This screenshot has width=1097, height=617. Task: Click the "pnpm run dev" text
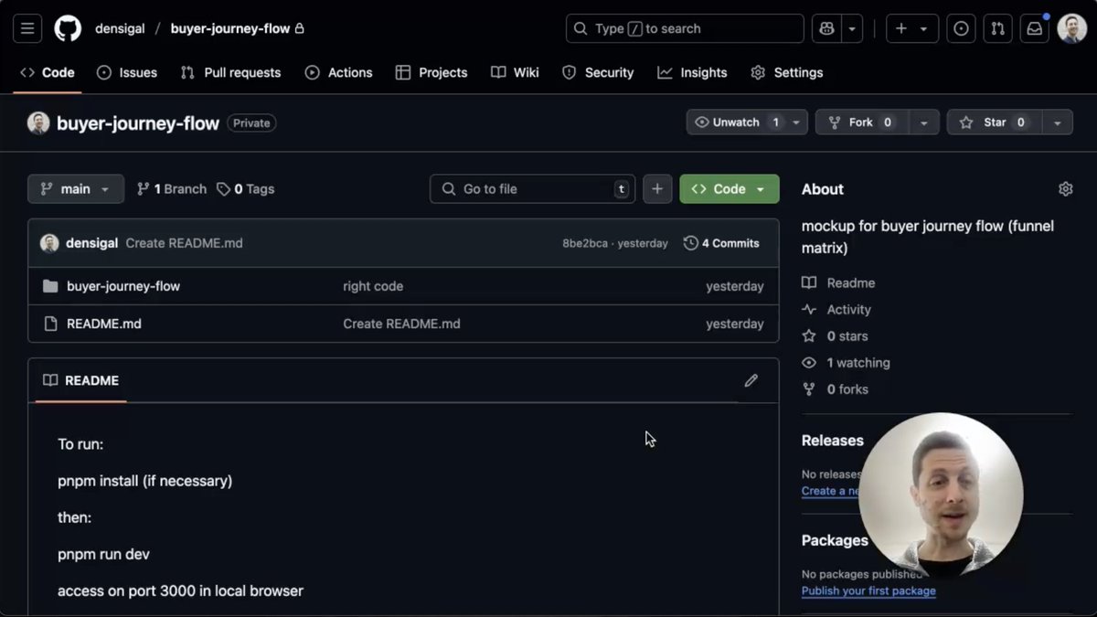(103, 554)
